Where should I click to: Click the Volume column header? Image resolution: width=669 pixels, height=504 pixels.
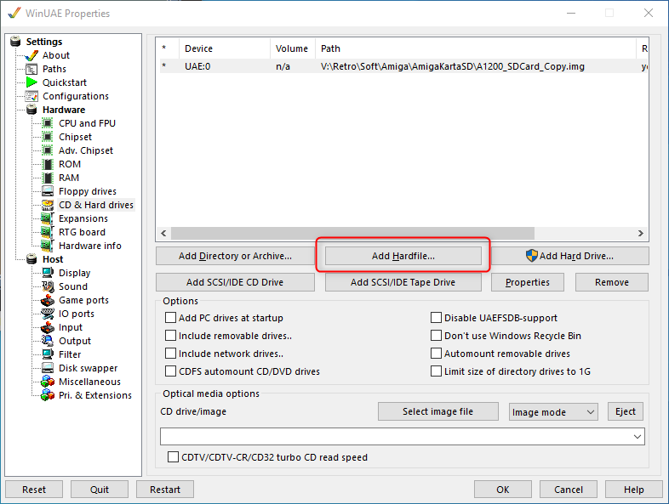tap(293, 48)
